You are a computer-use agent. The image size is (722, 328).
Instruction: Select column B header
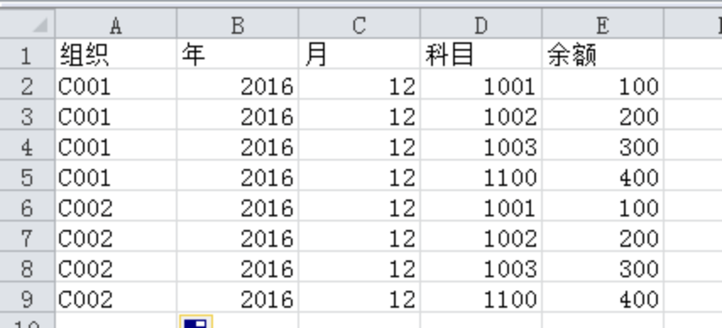[238, 24]
